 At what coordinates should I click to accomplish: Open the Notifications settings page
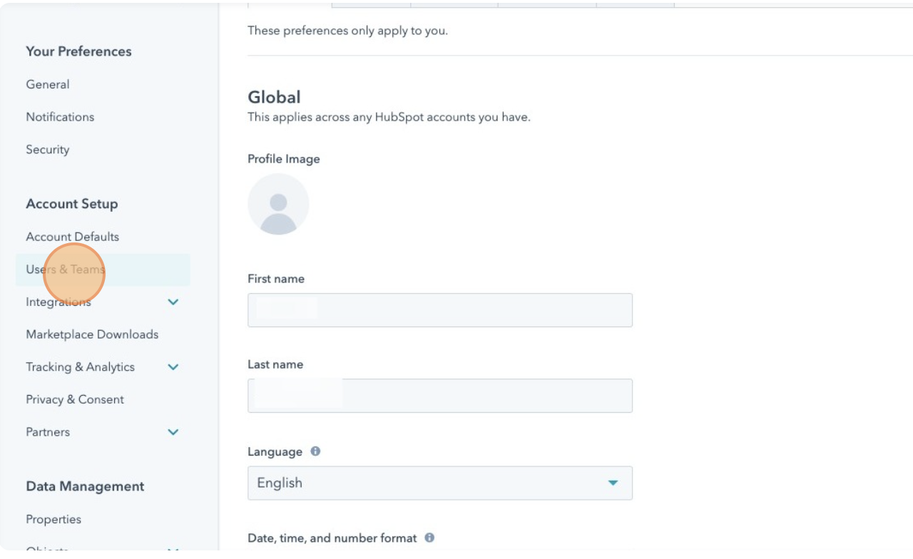60,116
